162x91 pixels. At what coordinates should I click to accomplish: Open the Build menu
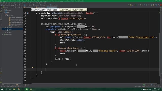tap(28, 3)
